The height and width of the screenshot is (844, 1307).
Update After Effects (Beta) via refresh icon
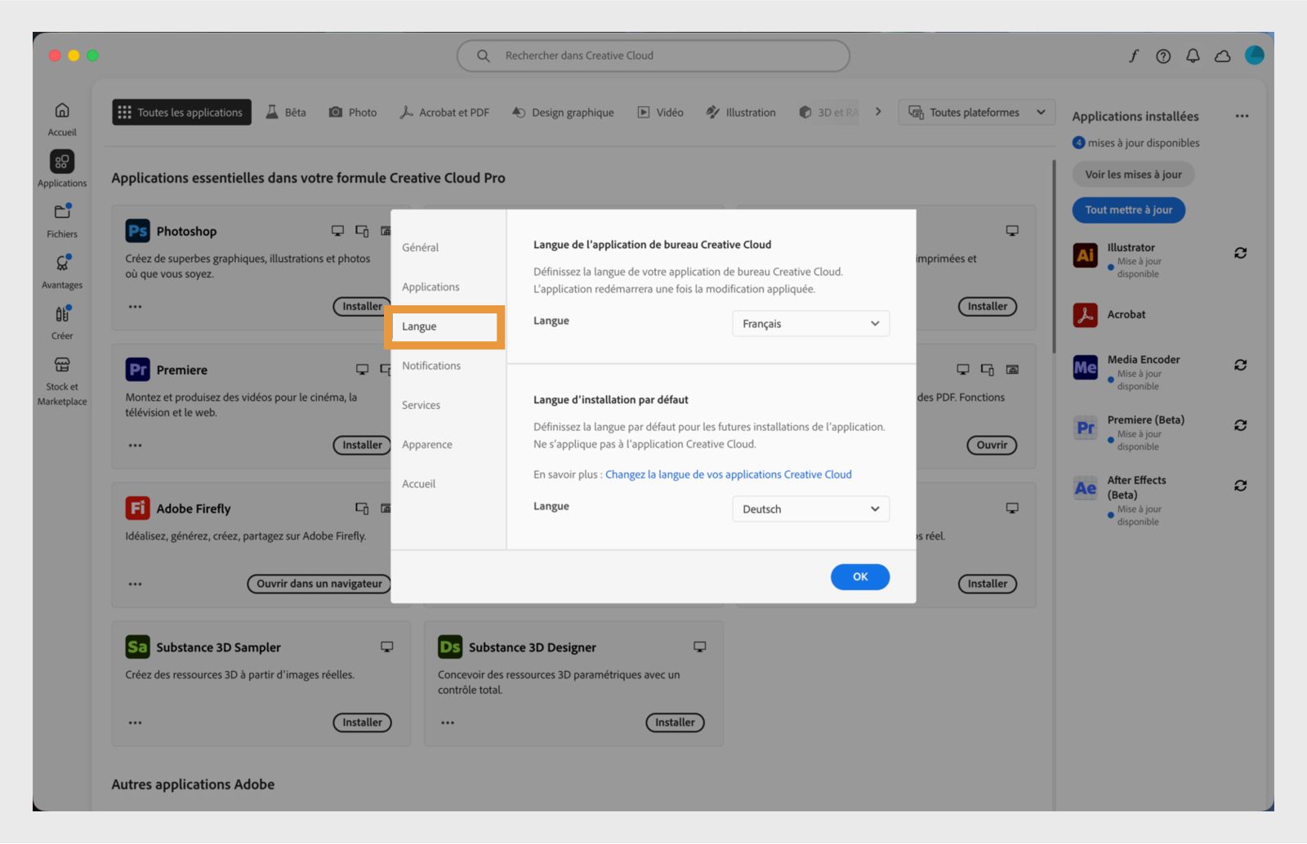pos(1240,486)
